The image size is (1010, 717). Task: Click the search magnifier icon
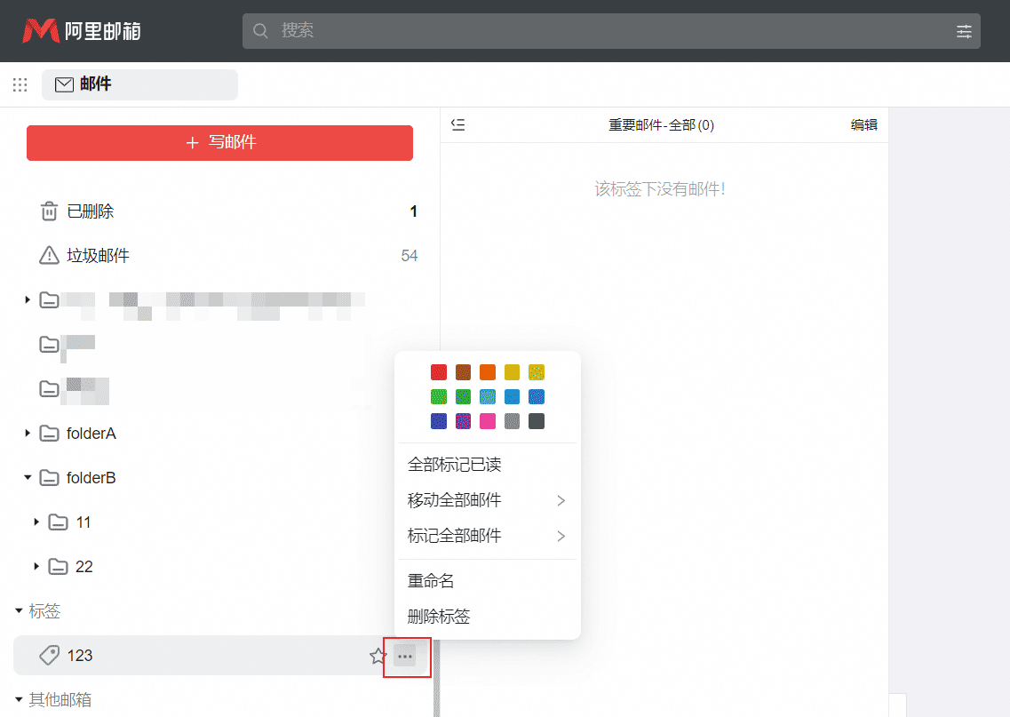click(x=260, y=30)
